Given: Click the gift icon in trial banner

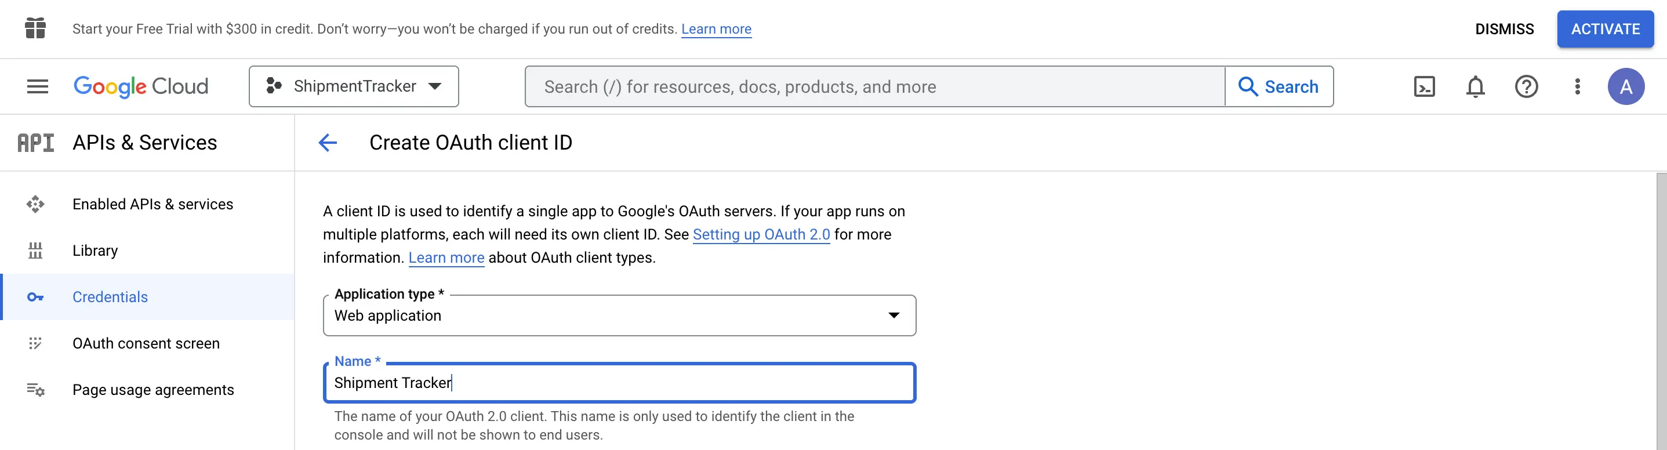Looking at the screenshot, I should pyautogui.click(x=35, y=28).
